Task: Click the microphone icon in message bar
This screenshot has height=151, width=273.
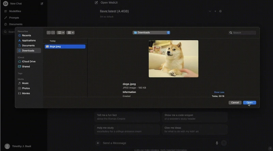Action: click(x=217, y=143)
